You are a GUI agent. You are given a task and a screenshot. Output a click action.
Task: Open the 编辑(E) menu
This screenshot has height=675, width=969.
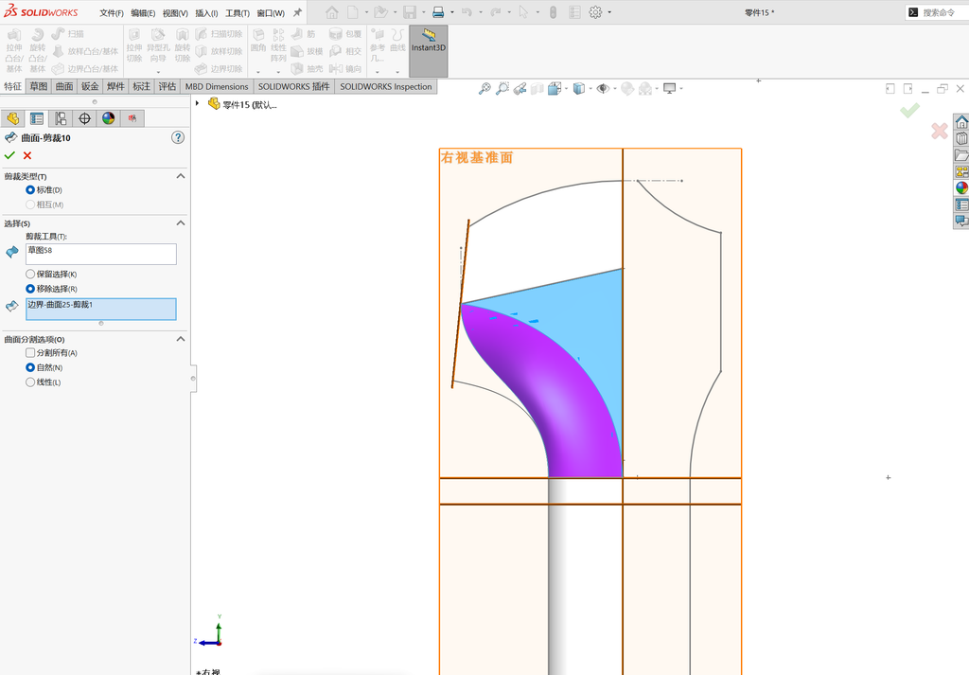click(143, 13)
